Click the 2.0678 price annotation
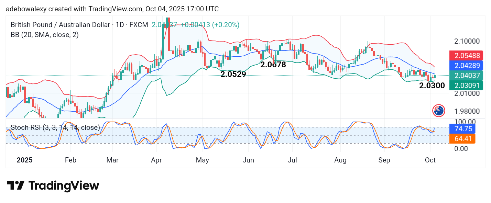The height and width of the screenshot is (203, 491). tap(273, 65)
